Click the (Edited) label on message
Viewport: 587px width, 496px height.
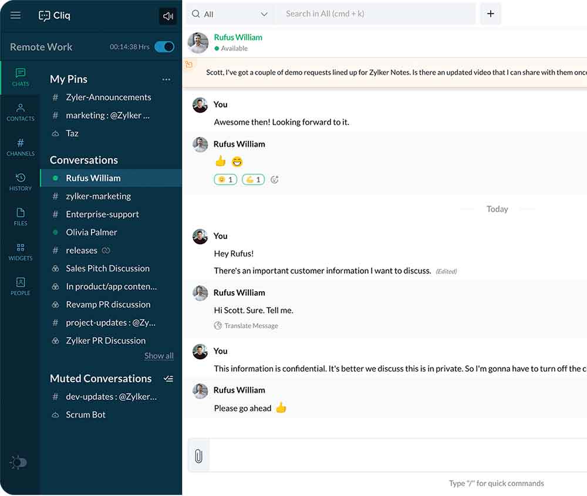coord(446,271)
